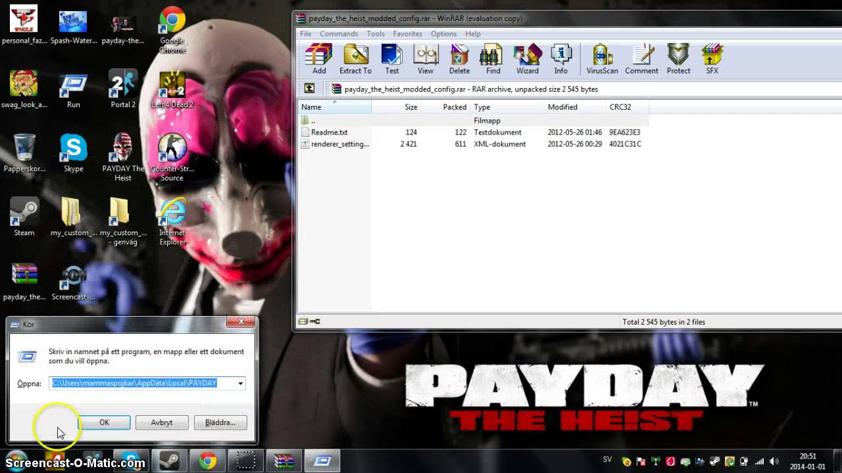842x473 pixels.
Task: Run the Test archive tool
Action: pos(392,59)
